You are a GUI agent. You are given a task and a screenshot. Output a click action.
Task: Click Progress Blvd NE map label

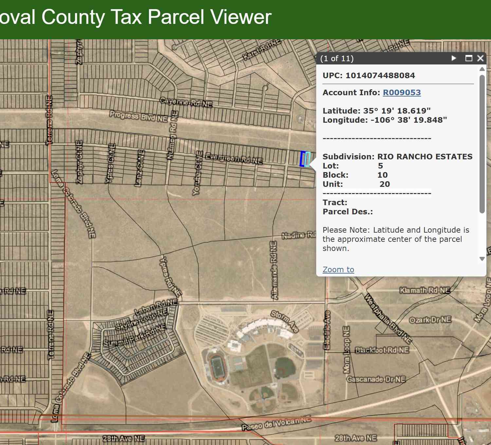point(138,117)
